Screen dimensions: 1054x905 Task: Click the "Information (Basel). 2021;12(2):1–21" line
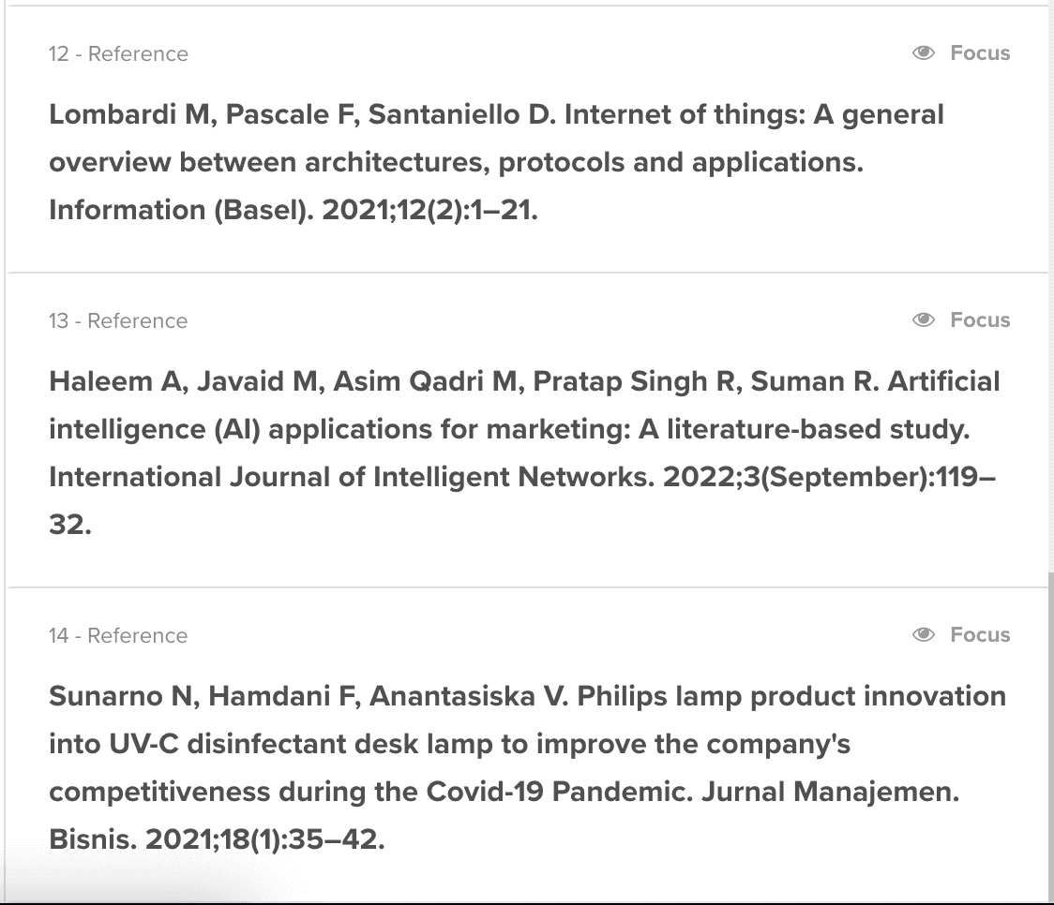294,210
